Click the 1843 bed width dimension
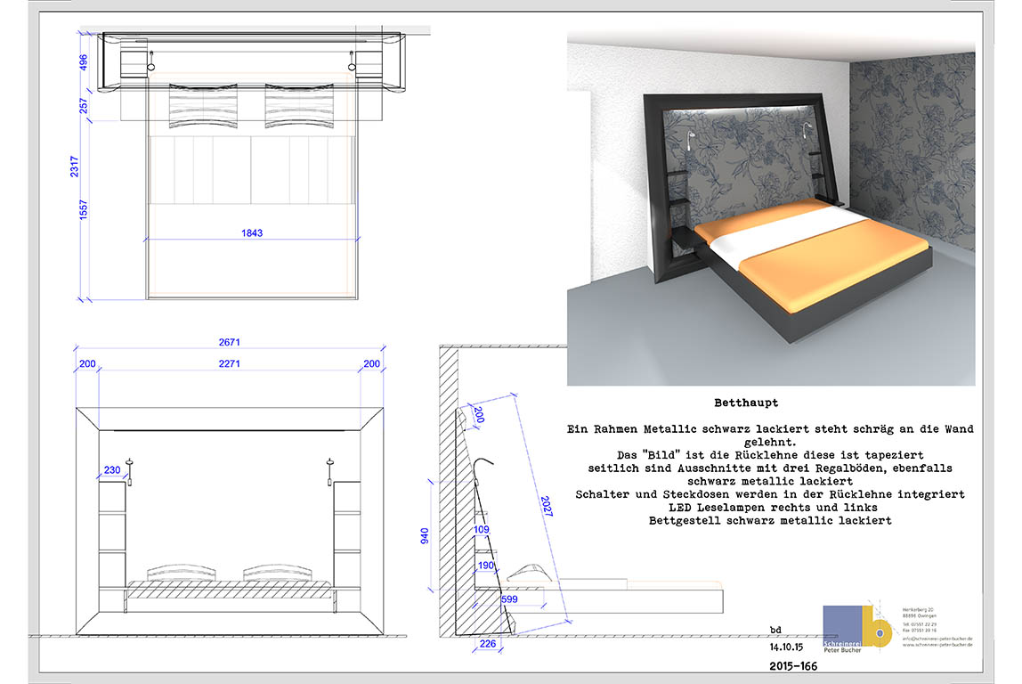Viewport: 1022px width, 684px height. [252, 232]
